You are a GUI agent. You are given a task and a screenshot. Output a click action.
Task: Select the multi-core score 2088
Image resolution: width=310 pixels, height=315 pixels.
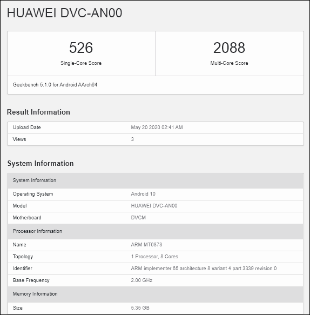pos(229,48)
